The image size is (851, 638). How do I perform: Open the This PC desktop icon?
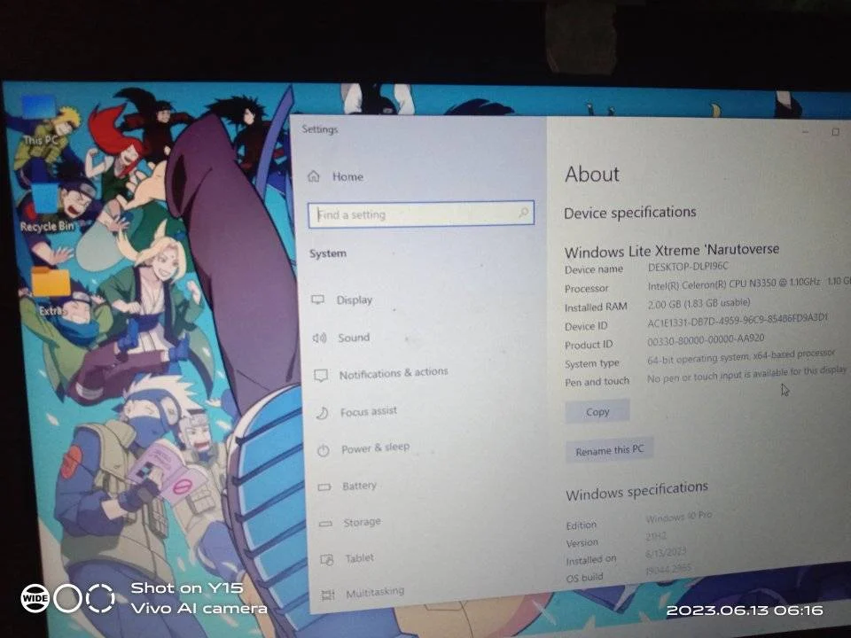[40, 121]
